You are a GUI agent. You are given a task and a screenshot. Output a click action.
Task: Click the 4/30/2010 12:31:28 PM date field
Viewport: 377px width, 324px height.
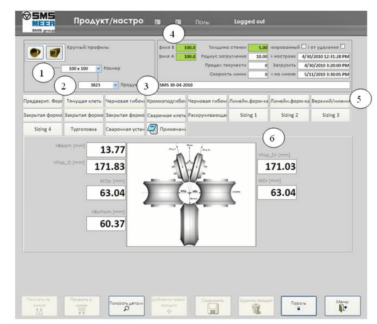[x=324, y=56]
